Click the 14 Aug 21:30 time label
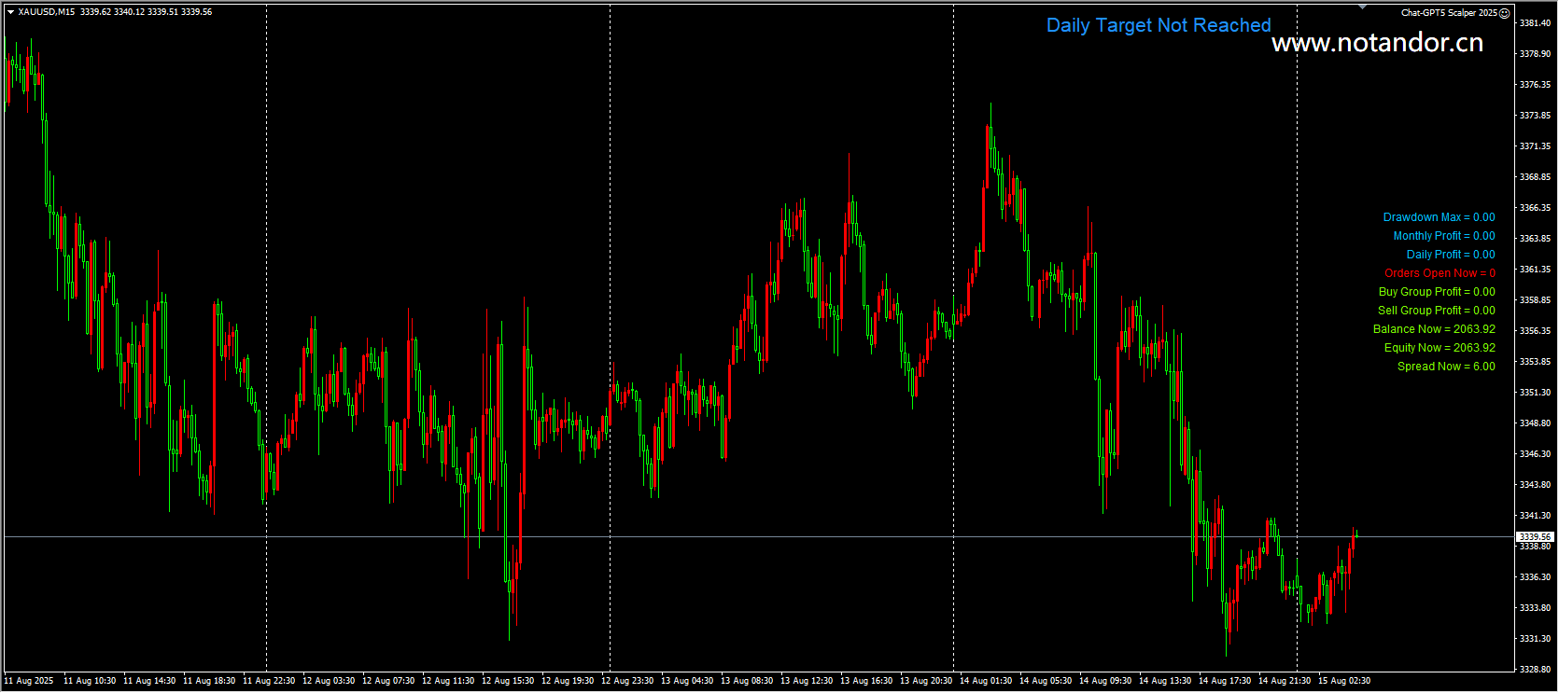 coord(1285,681)
